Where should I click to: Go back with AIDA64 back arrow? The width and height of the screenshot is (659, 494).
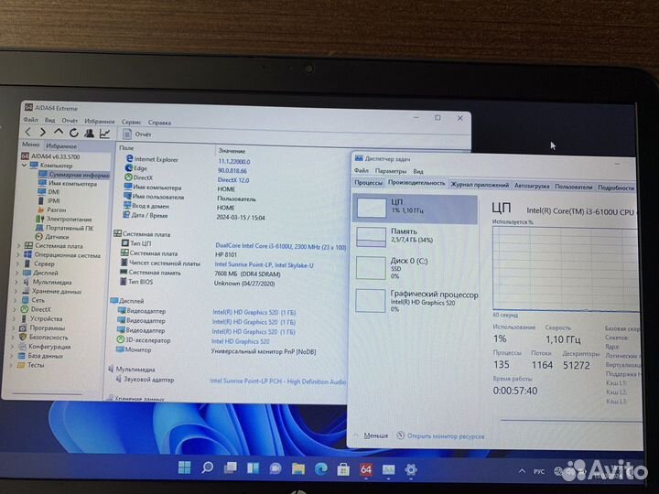[x=28, y=132]
